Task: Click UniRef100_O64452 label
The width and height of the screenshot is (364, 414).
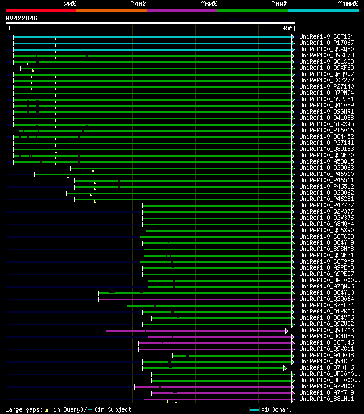Action: point(326,136)
